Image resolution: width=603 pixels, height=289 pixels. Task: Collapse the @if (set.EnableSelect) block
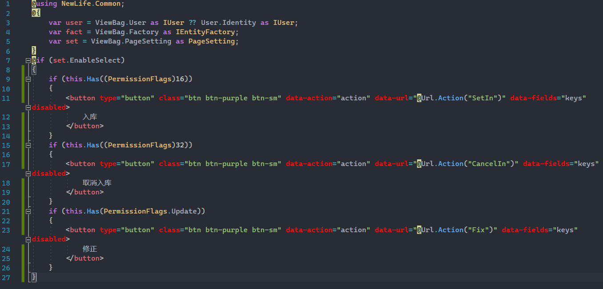(28, 60)
